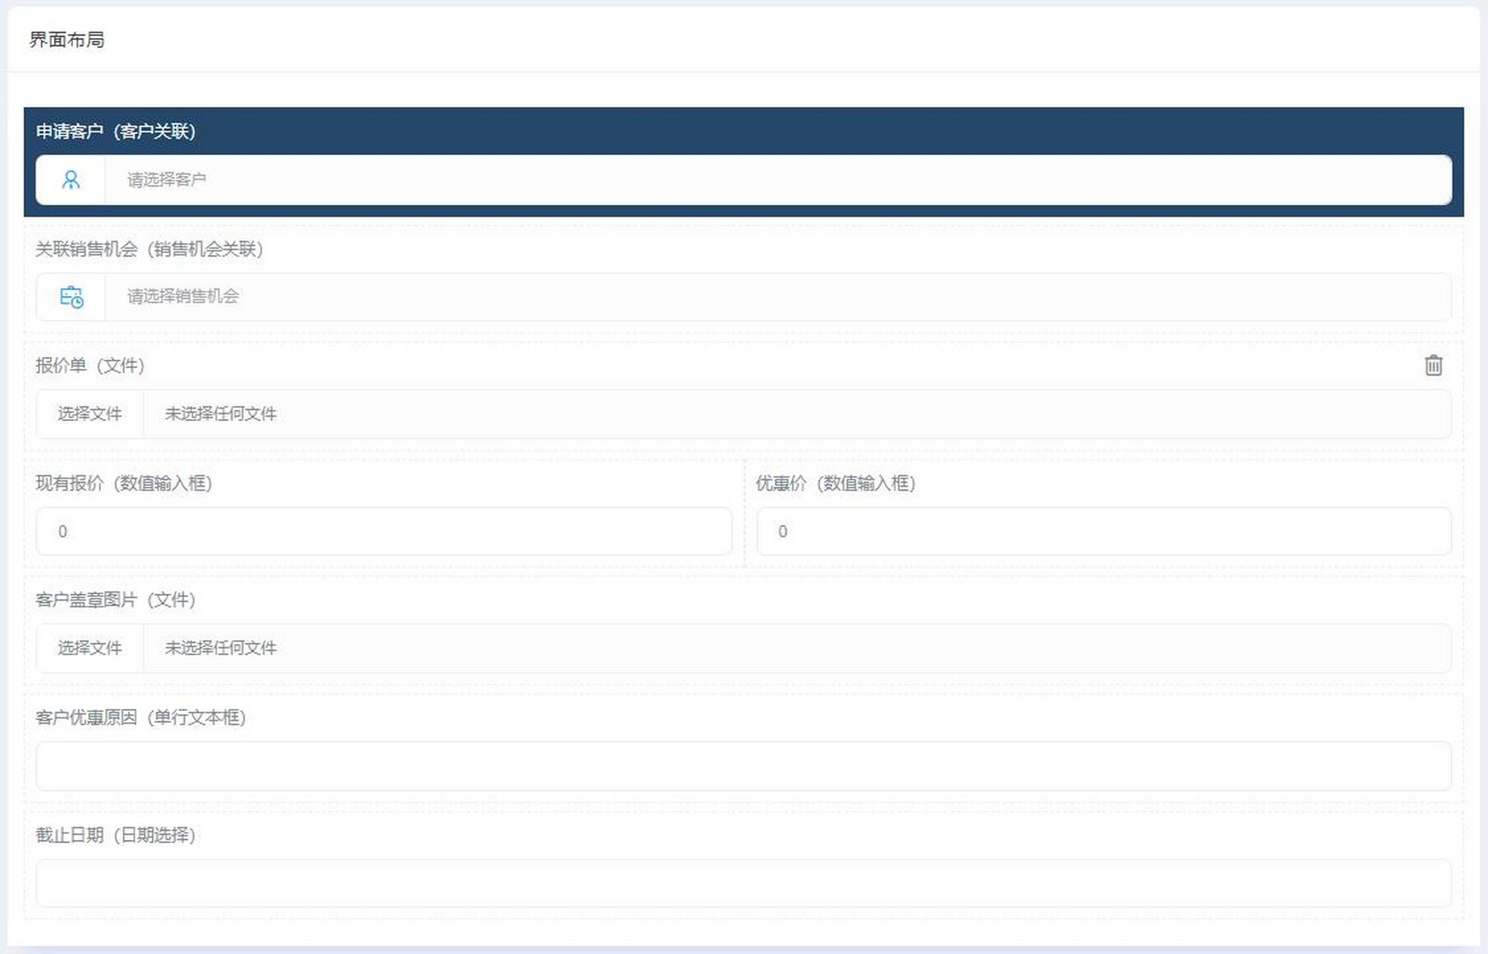1488x954 pixels.
Task: Click 选择文件 button under 客户盖章图片
Action: [x=89, y=648]
